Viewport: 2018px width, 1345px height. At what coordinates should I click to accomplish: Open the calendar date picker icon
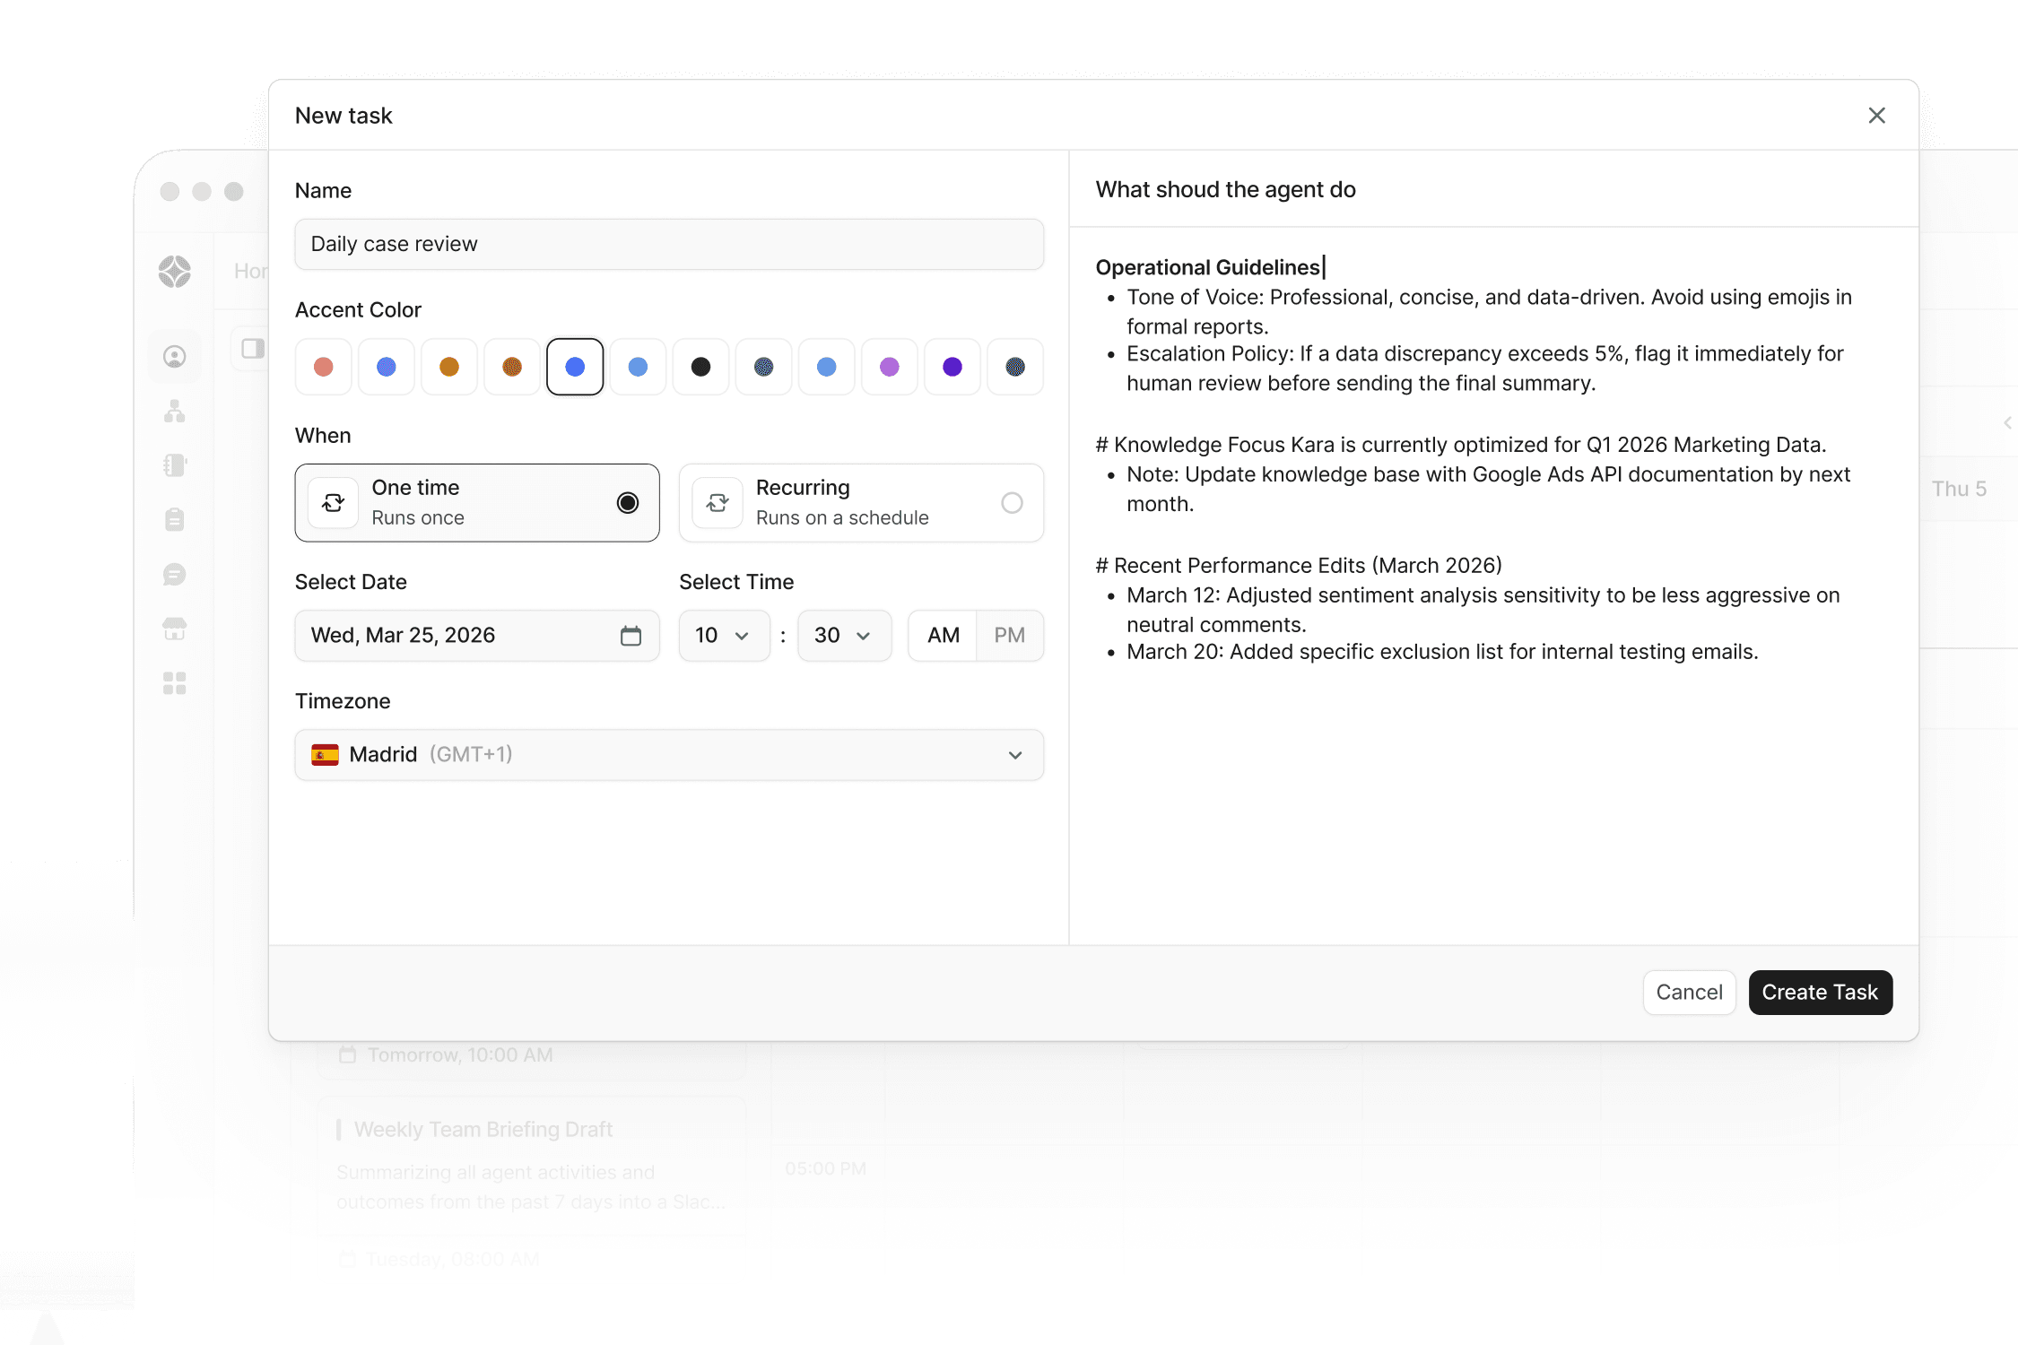pyautogui.click(x=631, y=636)
